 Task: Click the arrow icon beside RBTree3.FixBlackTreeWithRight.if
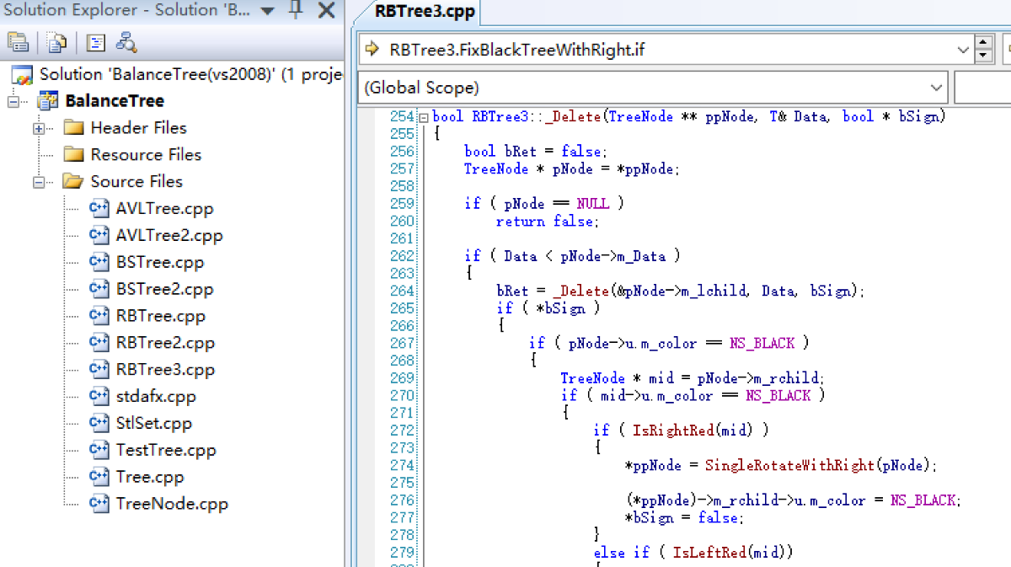pyautogui.click(x=372, y=50)
